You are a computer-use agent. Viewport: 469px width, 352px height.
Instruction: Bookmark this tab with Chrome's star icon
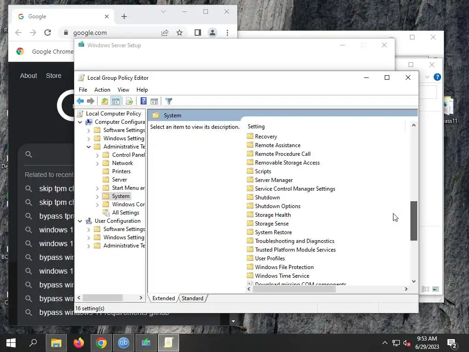180,33
